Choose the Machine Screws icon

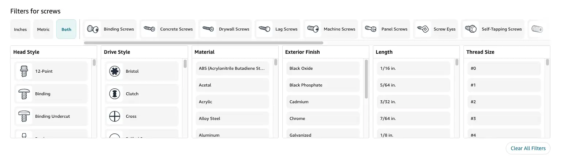click(313, 29)
